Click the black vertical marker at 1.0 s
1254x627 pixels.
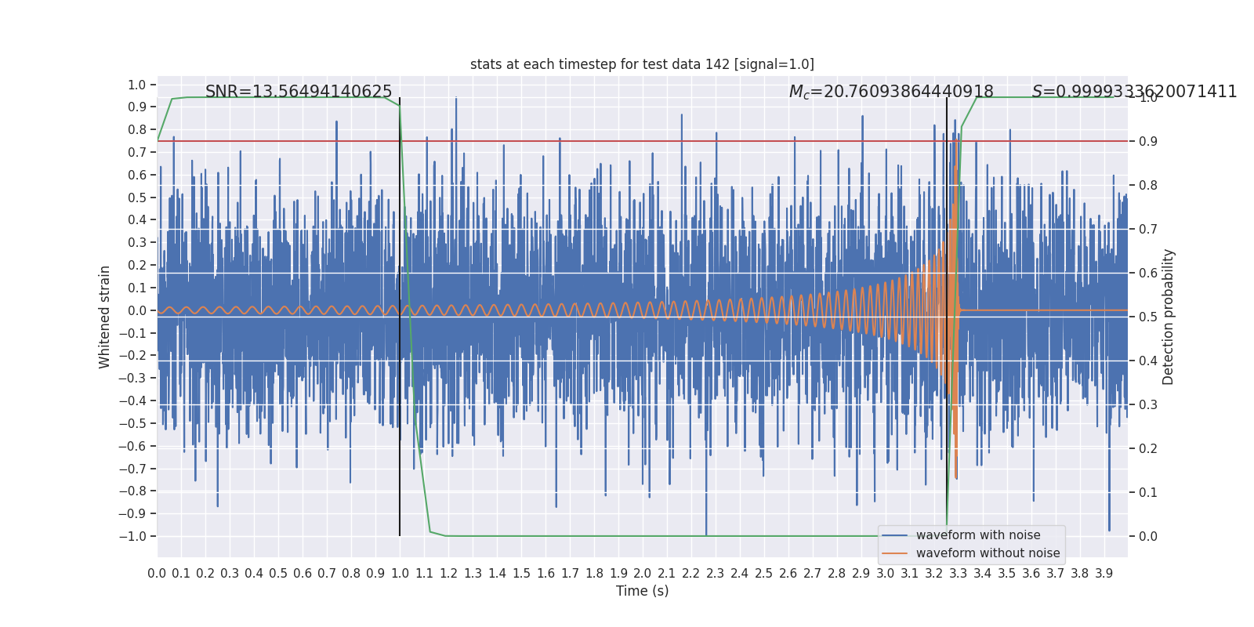400,317
